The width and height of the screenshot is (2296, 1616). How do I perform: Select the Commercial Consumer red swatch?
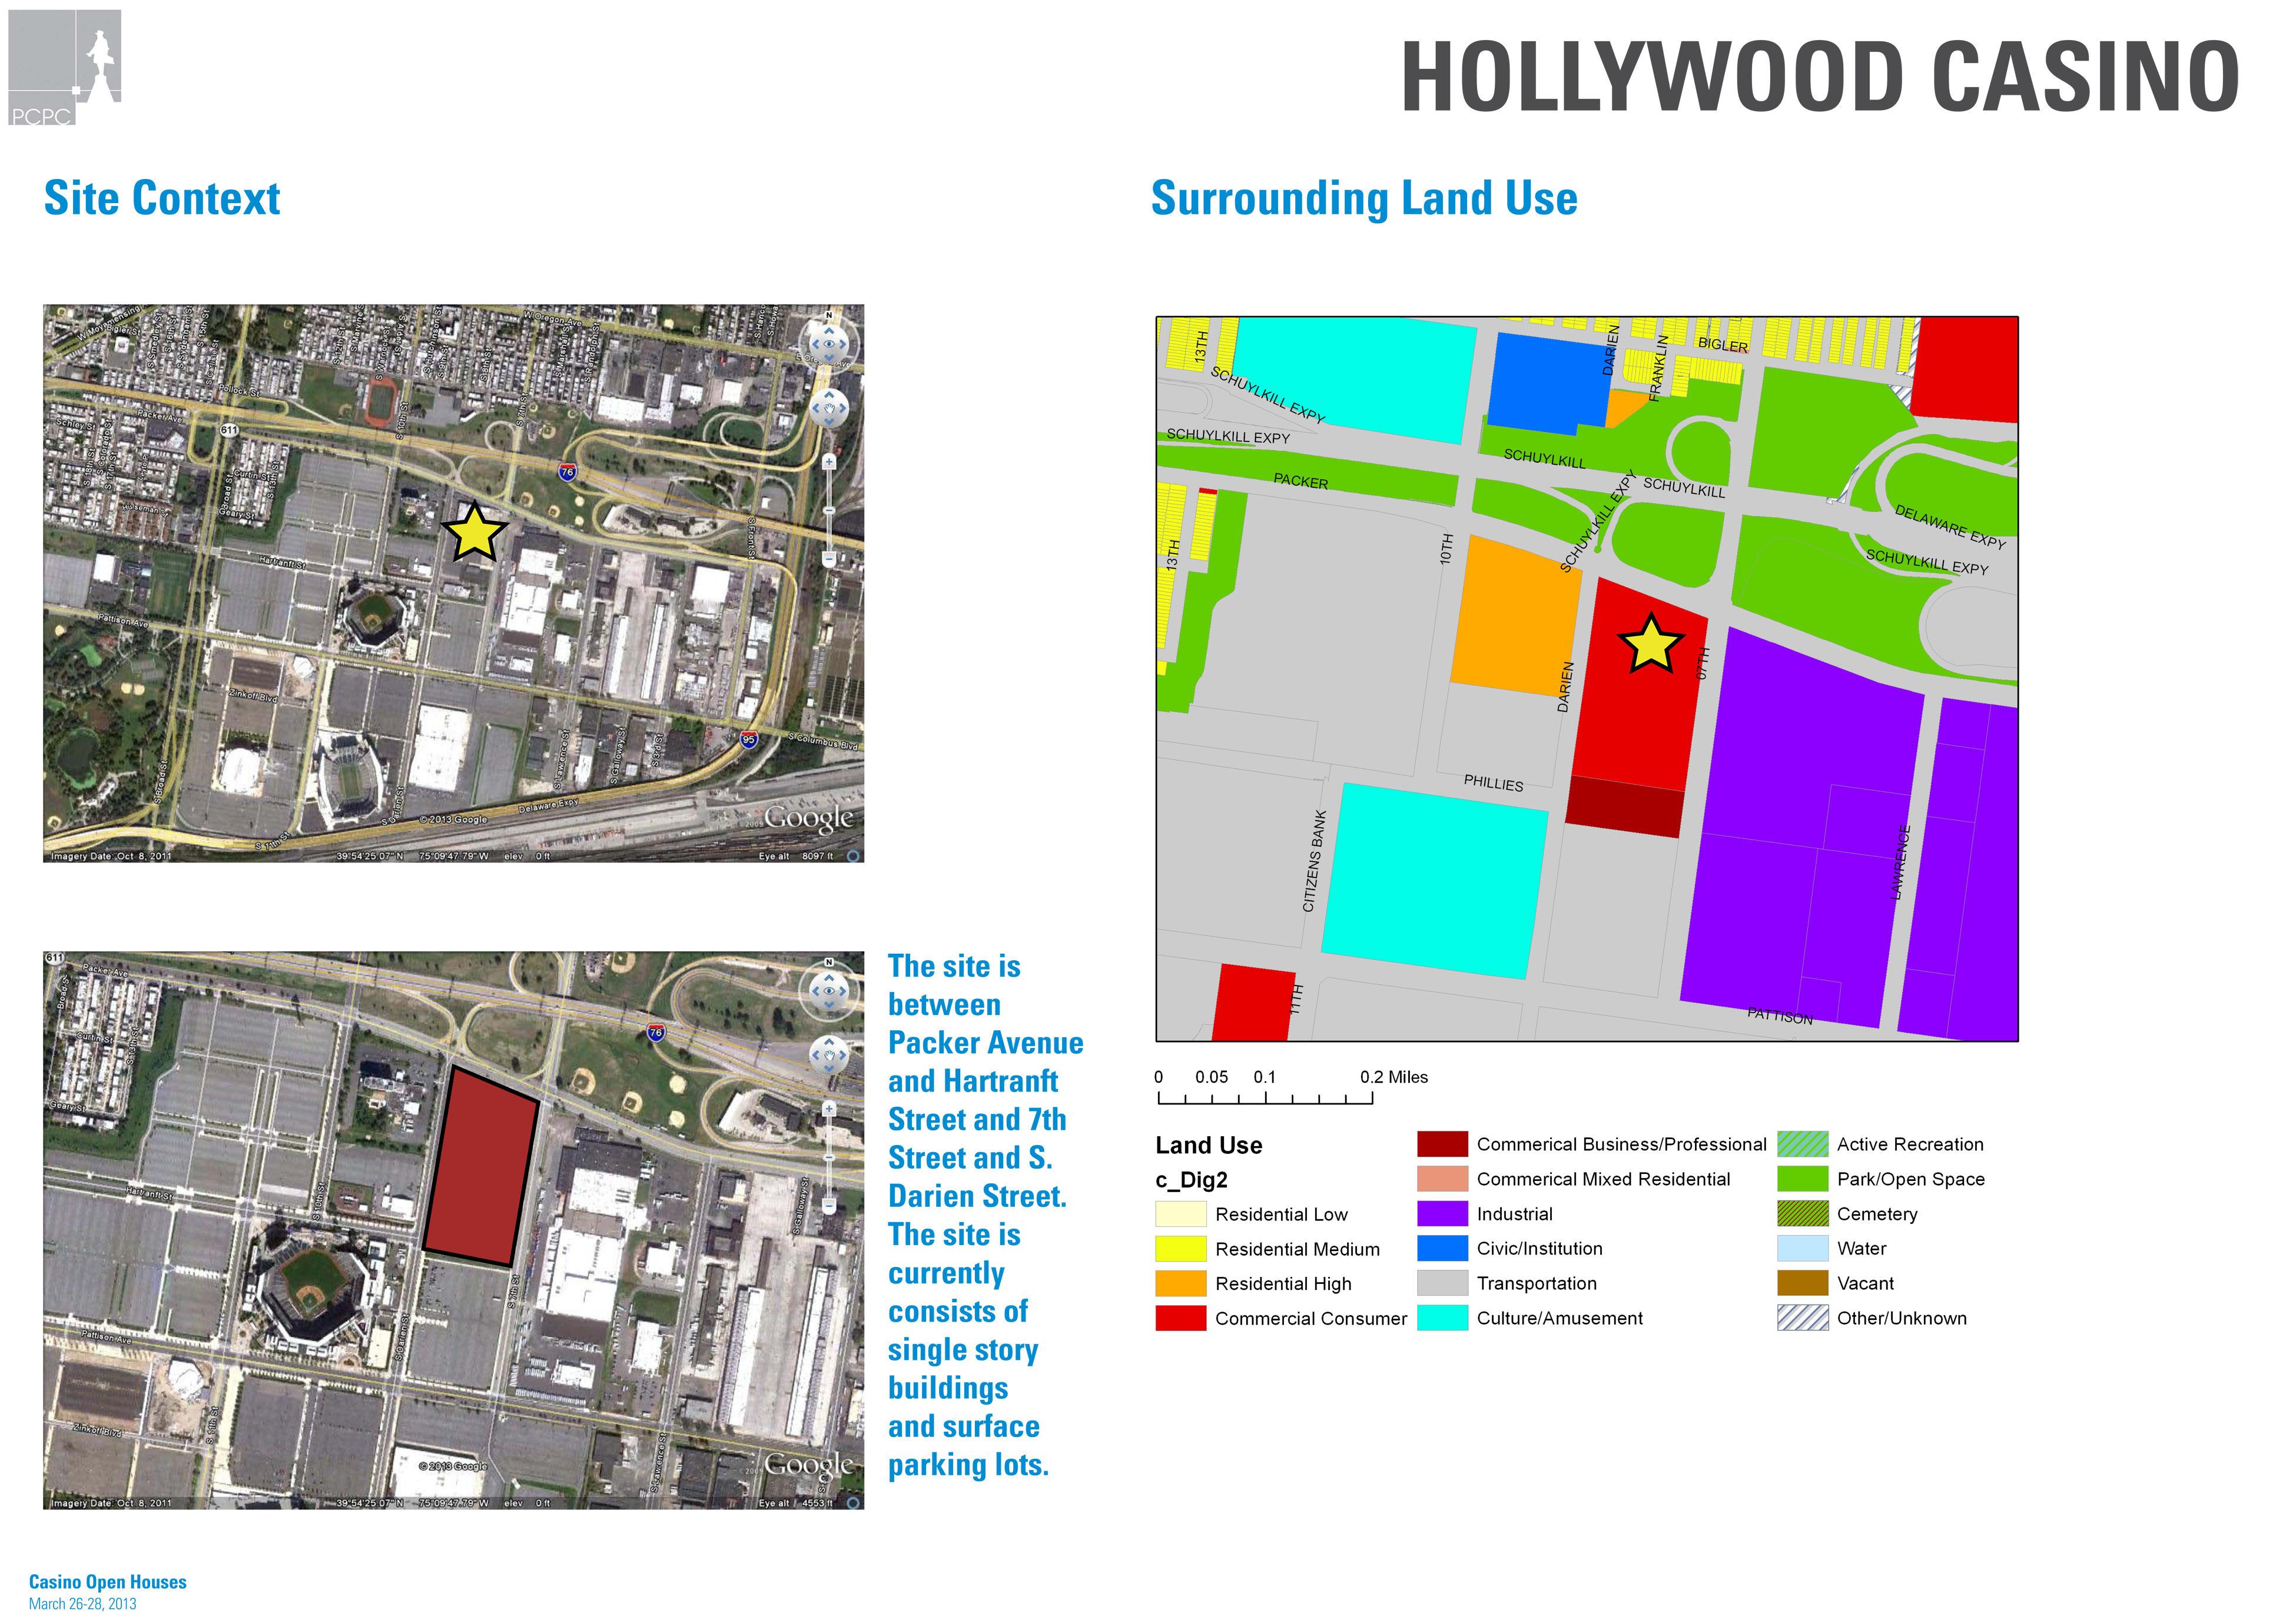point(1180,1318)
